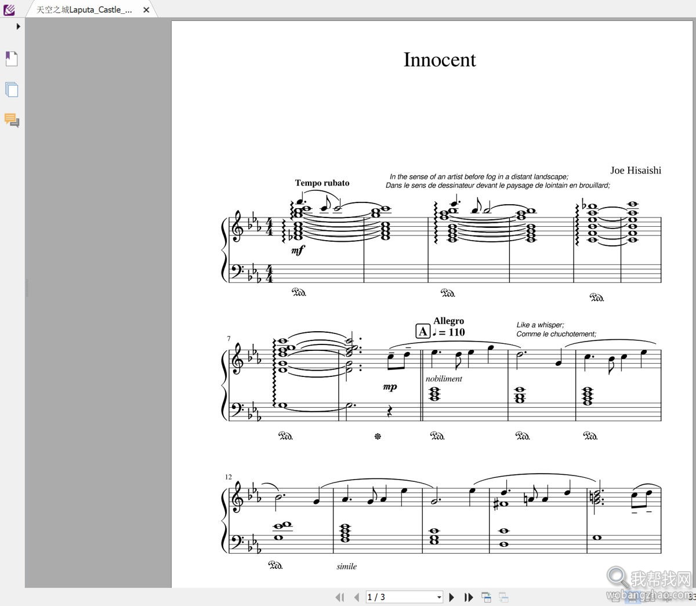Click the "Allegro" tempo marking

448,321
